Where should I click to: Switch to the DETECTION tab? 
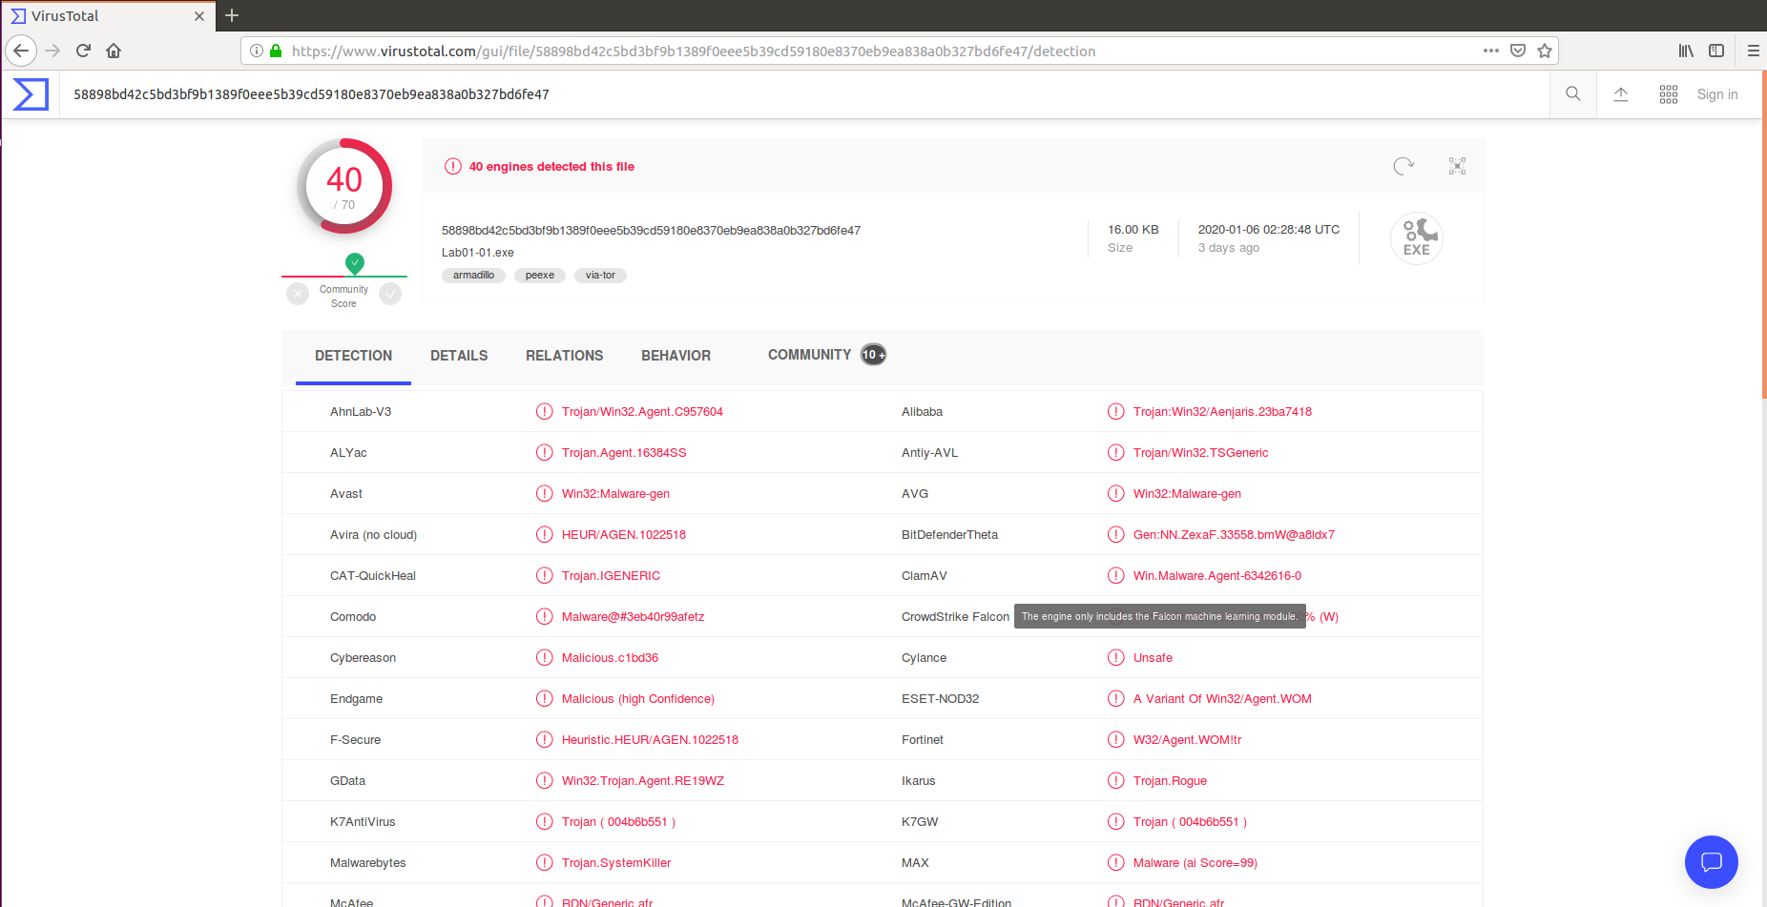click(353, 356)
